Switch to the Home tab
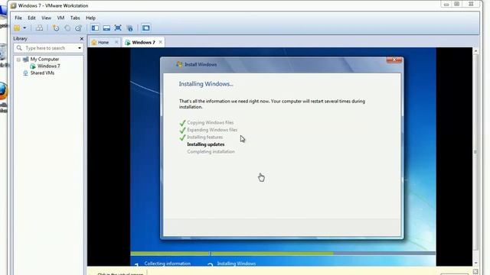Image resolution: width=490 pixels, height=275 pixels. pos(103,42)
